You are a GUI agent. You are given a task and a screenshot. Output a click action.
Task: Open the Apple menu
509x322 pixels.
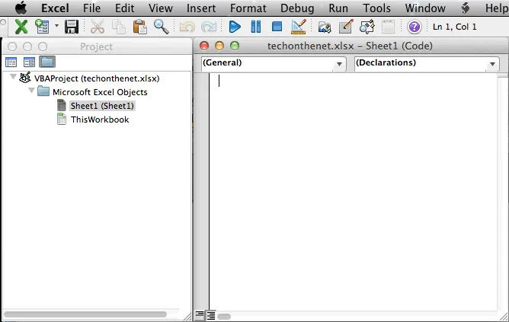(21, 8)
